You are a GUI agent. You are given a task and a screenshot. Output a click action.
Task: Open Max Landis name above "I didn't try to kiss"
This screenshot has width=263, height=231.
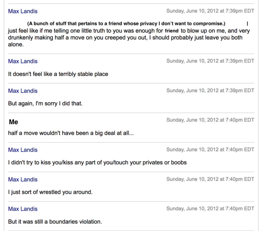point(23,150)
